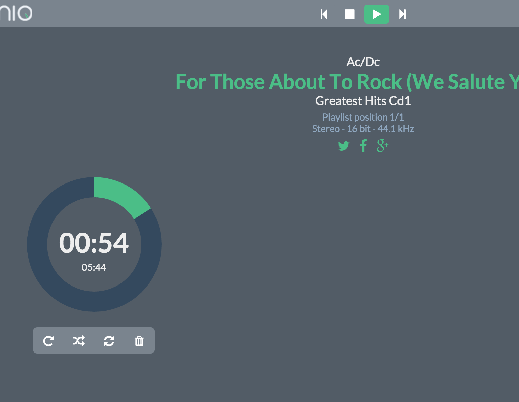This screenshot has width=519, height=402.
Task: Click the Stereo - 16 bit - 44.1 kHz text
Action: coord(363,129)
